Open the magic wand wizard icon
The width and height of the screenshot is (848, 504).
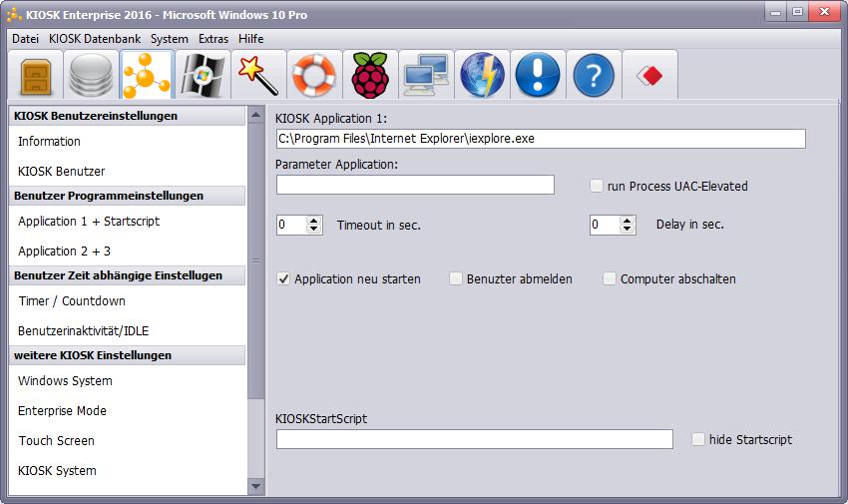[258, 76]
